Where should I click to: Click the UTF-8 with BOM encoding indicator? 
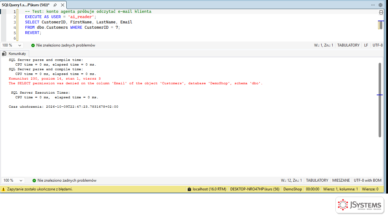[x=368, y=180]
